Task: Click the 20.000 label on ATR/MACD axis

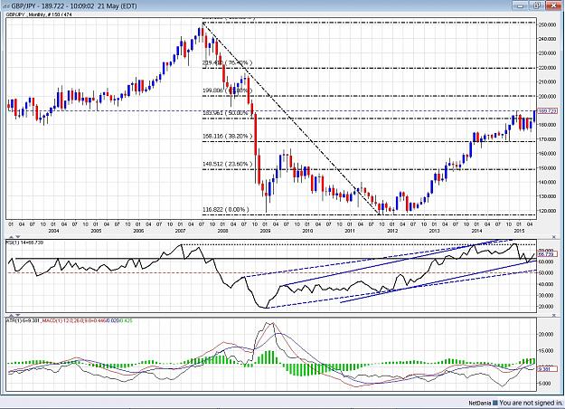Action: [546, 334]
